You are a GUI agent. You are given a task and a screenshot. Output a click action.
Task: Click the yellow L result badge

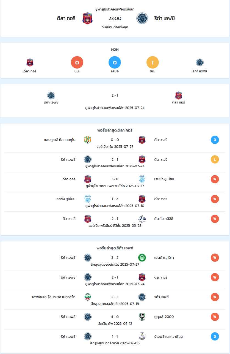point(215,159)
